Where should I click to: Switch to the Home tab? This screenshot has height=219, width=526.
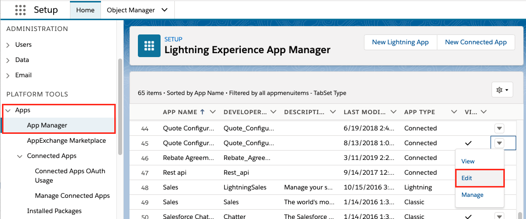click(x=85, y=10)
